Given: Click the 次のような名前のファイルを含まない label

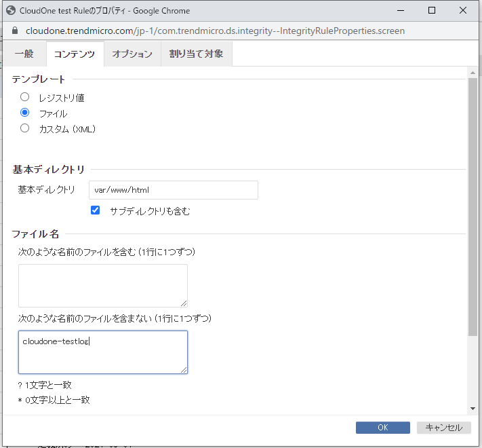Looking at the screenshot, I should coord(115,318).
